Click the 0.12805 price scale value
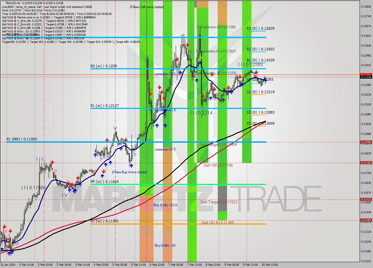The image size is (373, 268). click(x=366, y=6)
